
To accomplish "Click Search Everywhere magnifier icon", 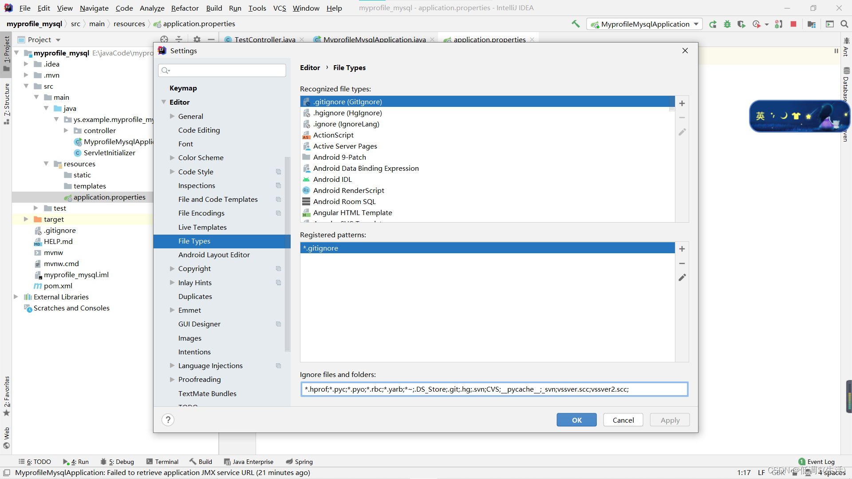I will click(x=844, y=24).
